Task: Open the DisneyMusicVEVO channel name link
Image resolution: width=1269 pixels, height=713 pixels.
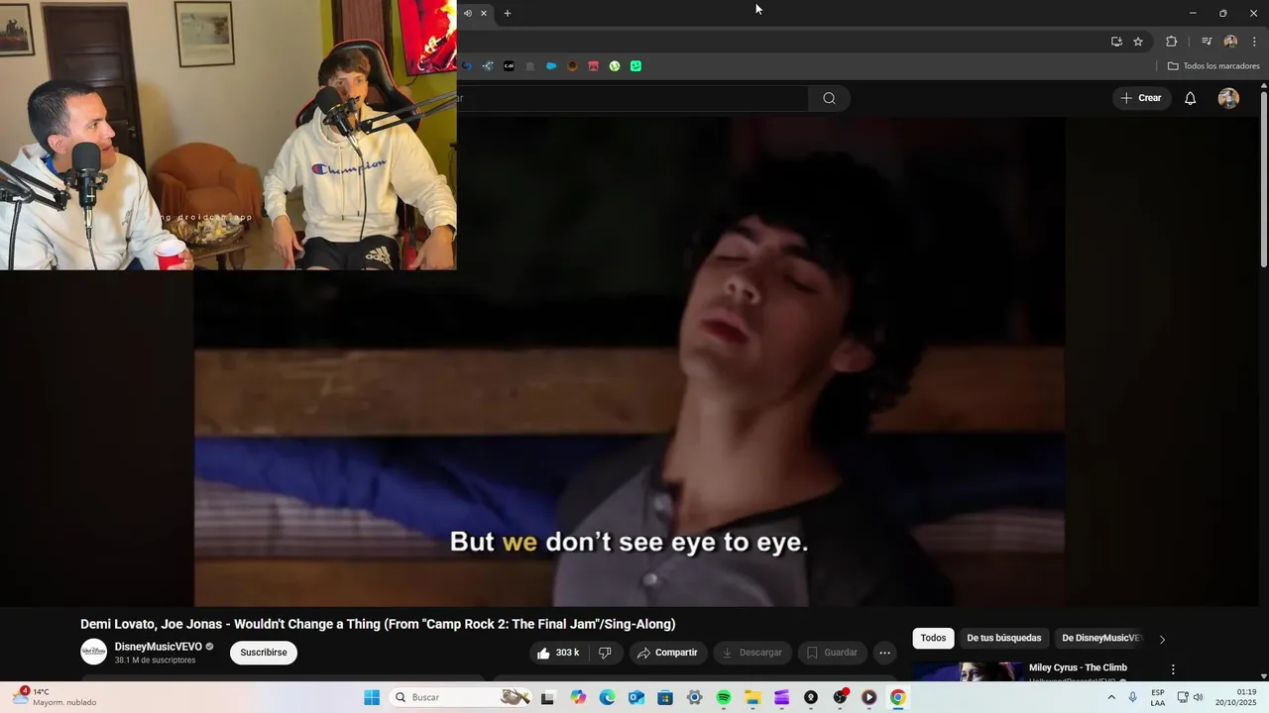Action: coord(158,647)
